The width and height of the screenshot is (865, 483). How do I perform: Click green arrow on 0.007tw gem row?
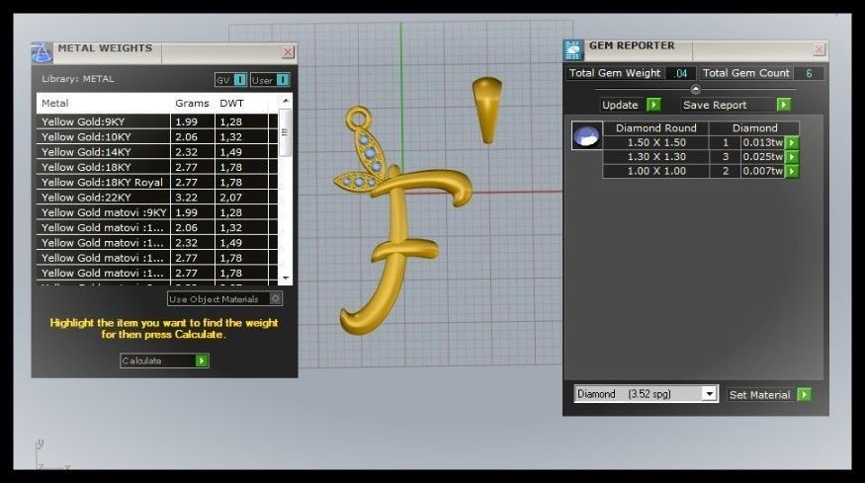pos(792,172)
